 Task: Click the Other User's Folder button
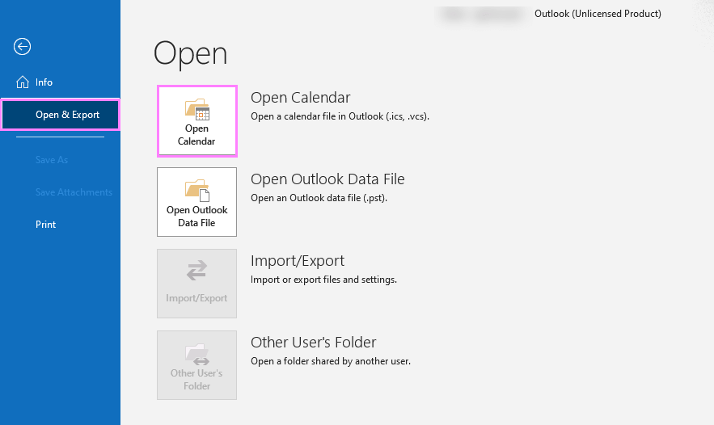coord(196,365)
